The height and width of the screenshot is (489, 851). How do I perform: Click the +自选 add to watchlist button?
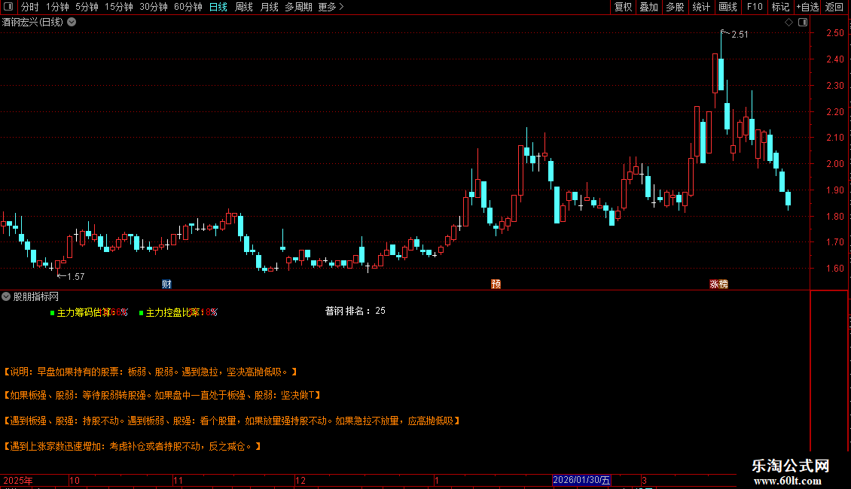tap(807, 7)
